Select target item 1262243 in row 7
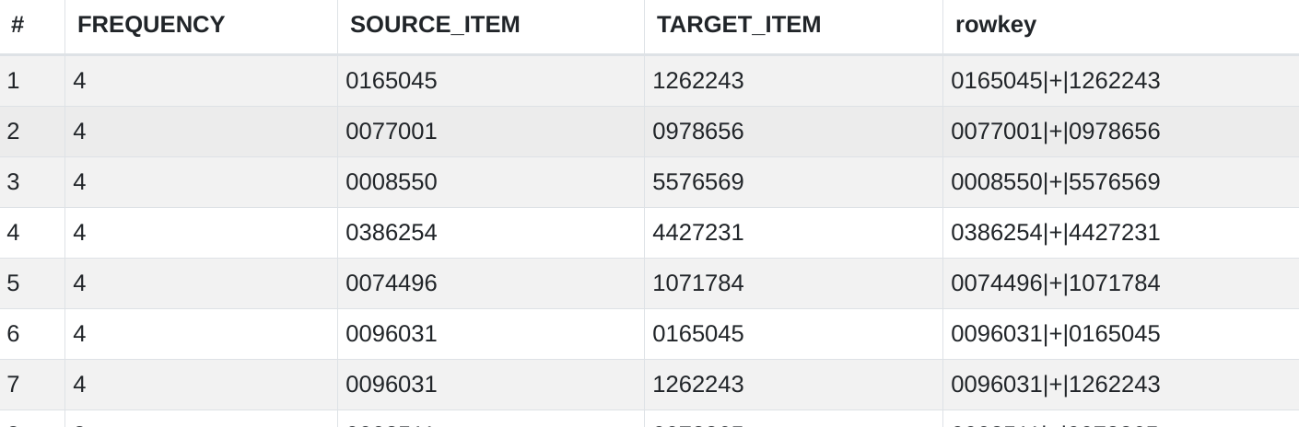 click(697, 385)
